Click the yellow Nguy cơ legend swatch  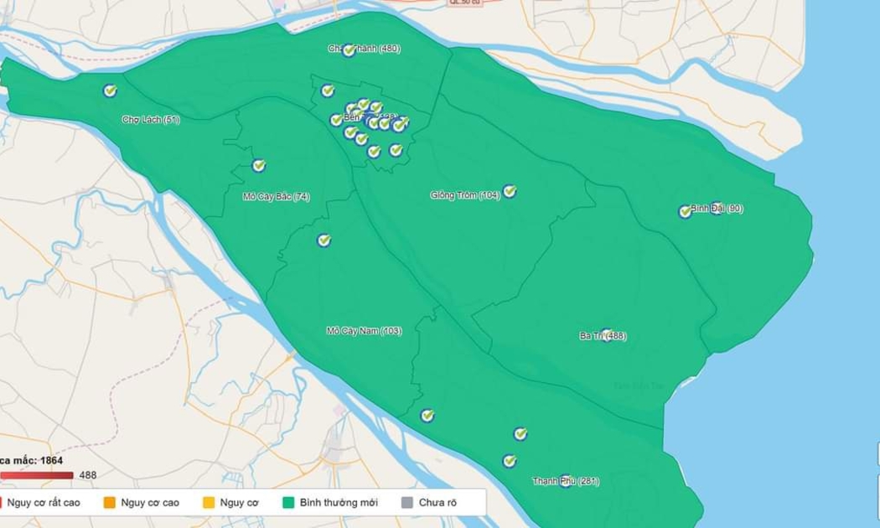click(209, 503)
